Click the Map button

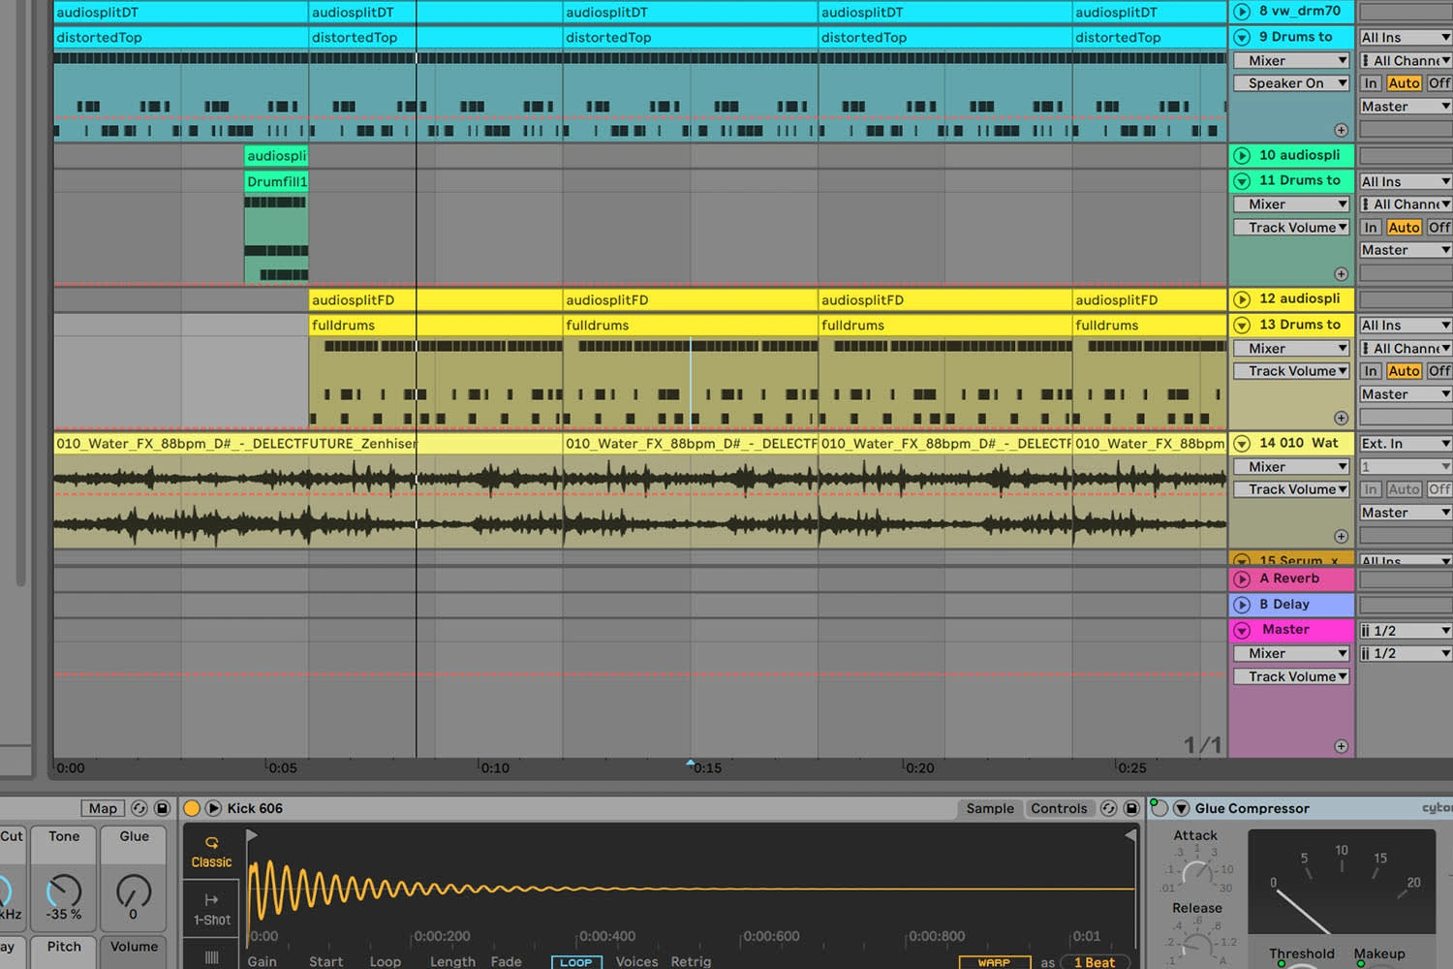tap(103, 808)
